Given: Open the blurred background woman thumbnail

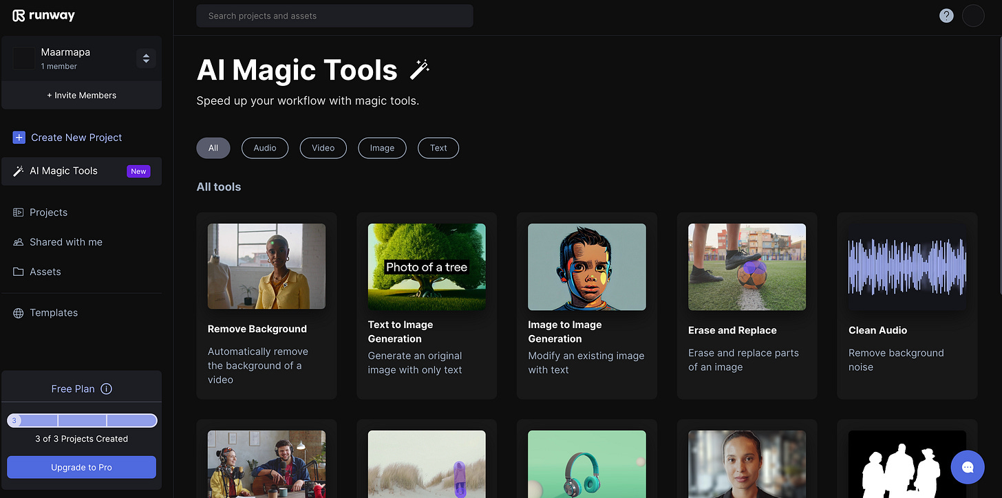Looking at the screenshot, I should click(747, 464).
